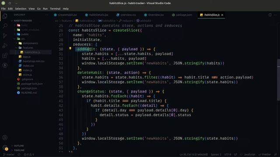Switch to the package.json tab
Image resolution: width=280 pixels, height=157 pixels.
(182, 15)
